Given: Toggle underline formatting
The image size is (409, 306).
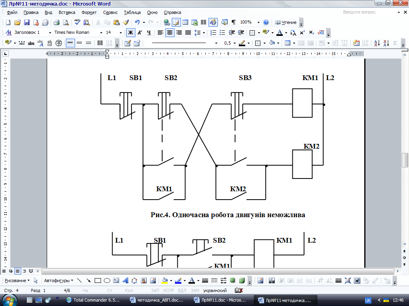Looking at the screenshot, I should click(149, 33).
